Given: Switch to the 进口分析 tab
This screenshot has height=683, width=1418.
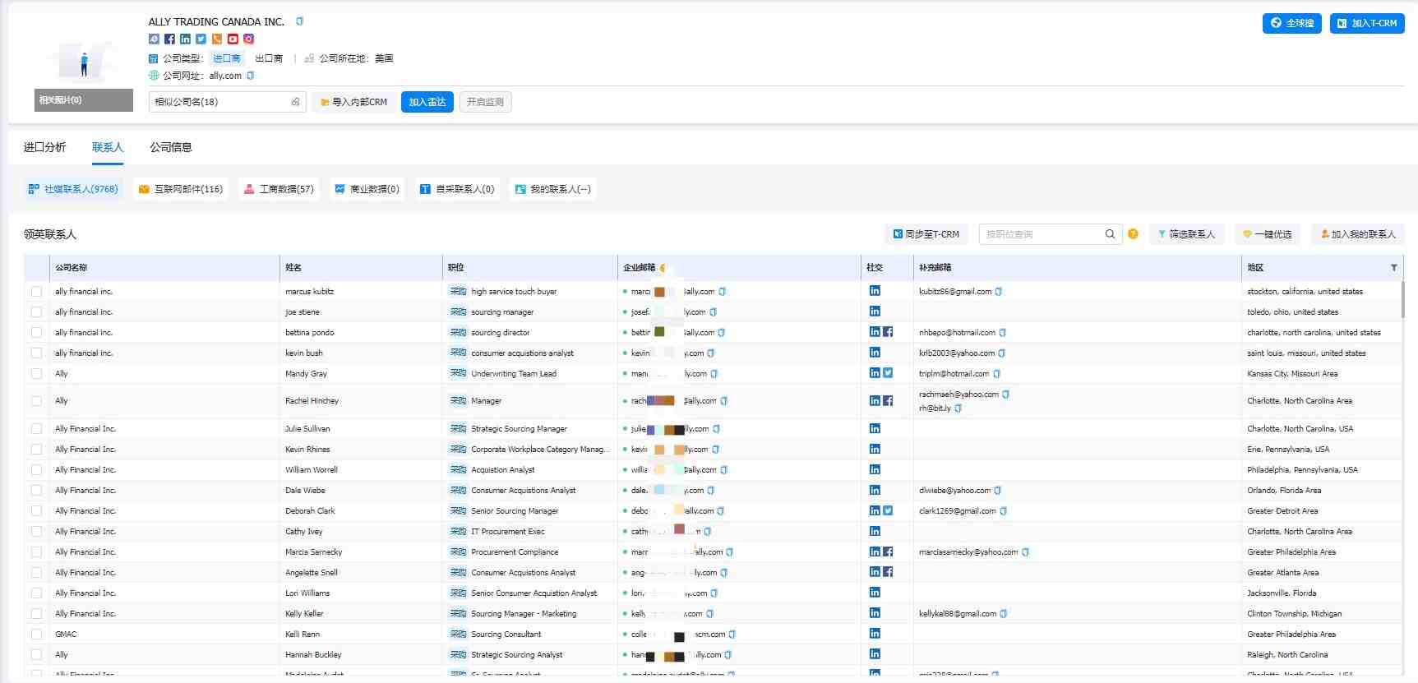Looking at the screenshot, I should coord(44,147).
